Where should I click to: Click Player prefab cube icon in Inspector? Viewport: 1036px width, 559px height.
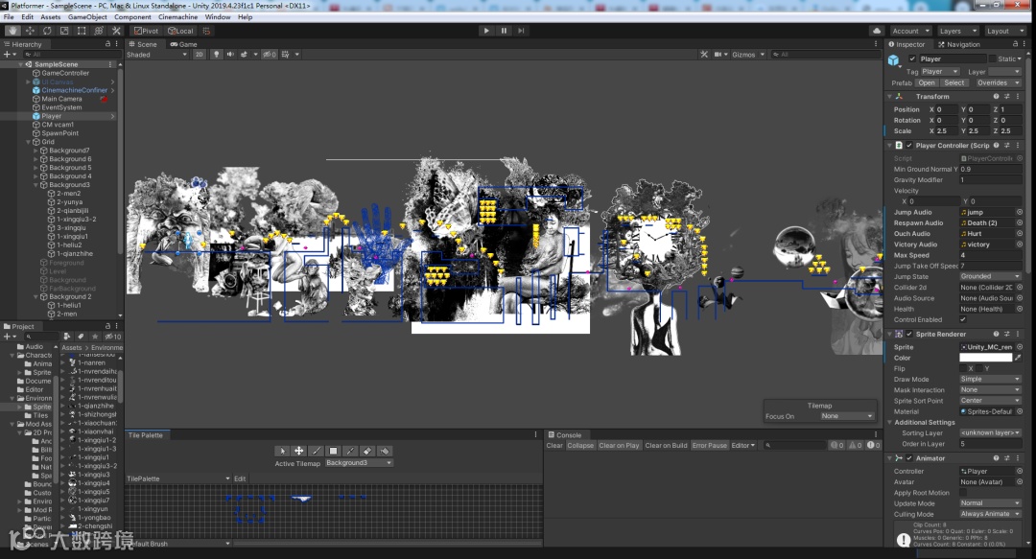tap(893, 60)
